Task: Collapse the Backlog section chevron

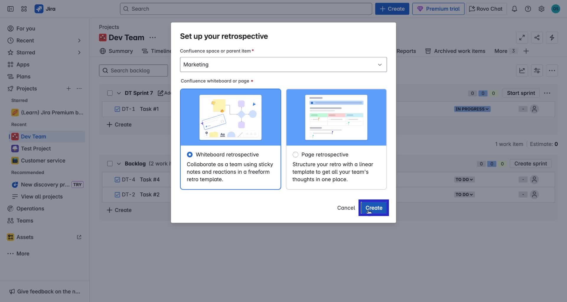Action: click(119, 163)
